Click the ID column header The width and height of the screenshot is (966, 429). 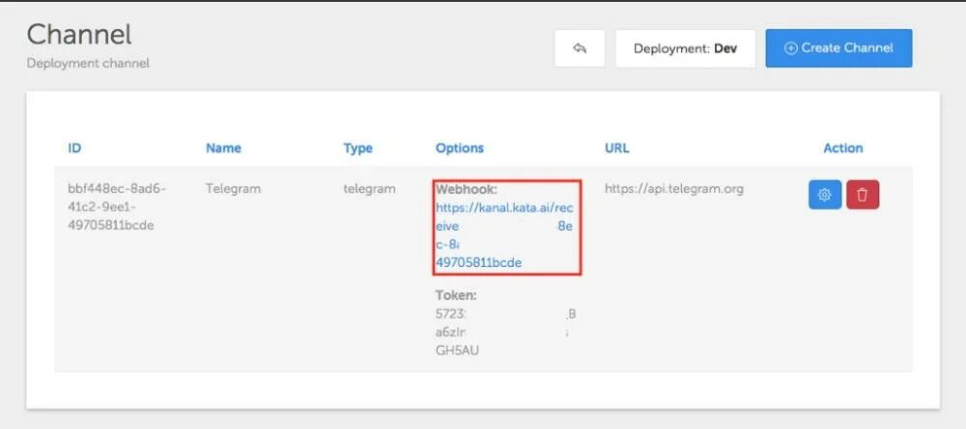click(x=74, y=148)
